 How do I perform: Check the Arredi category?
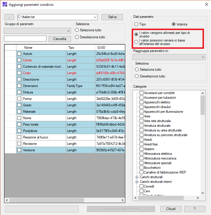coord(141,140)
